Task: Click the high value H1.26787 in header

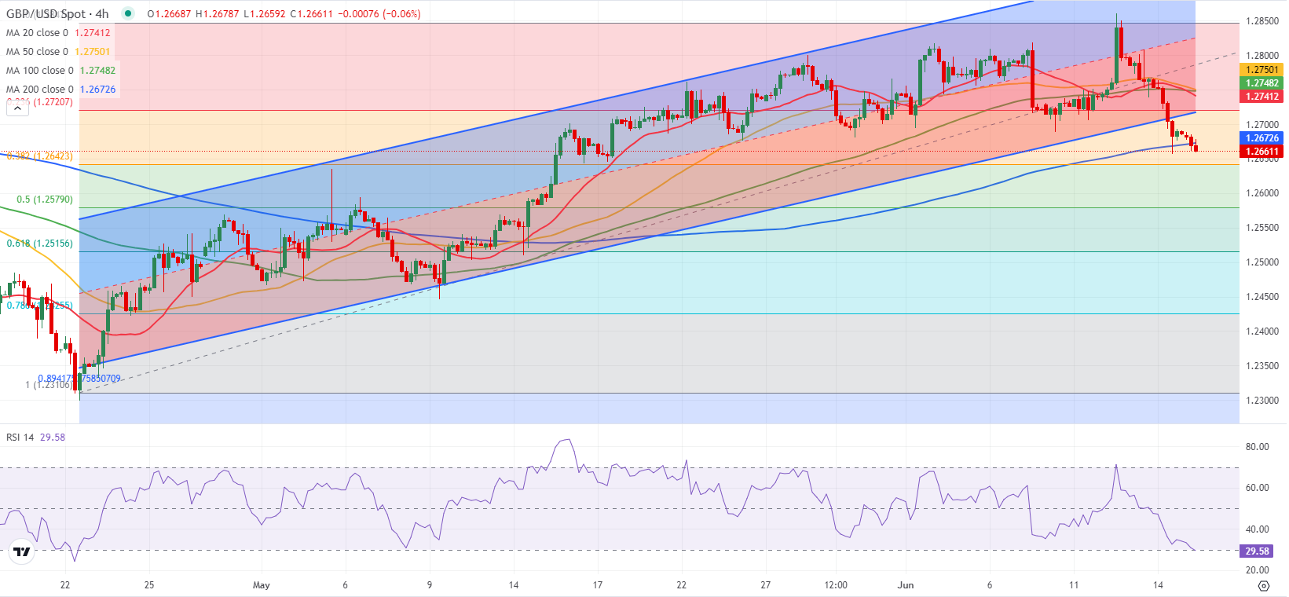Action: coord(217,14)
